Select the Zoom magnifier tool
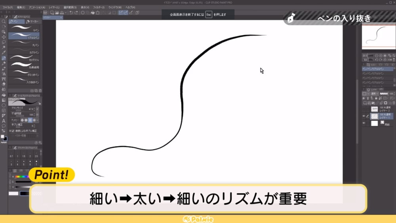396x223 pixels. tap(4, 21)
